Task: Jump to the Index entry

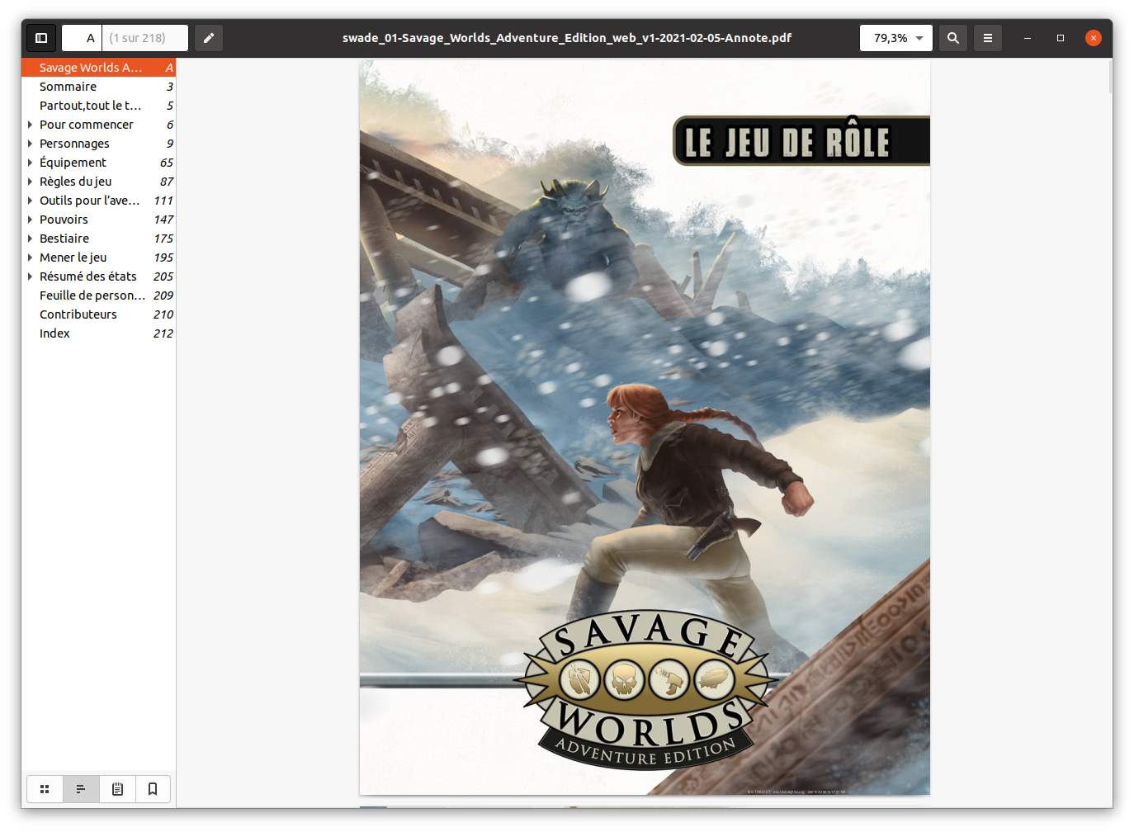Action: coord(54,333)
